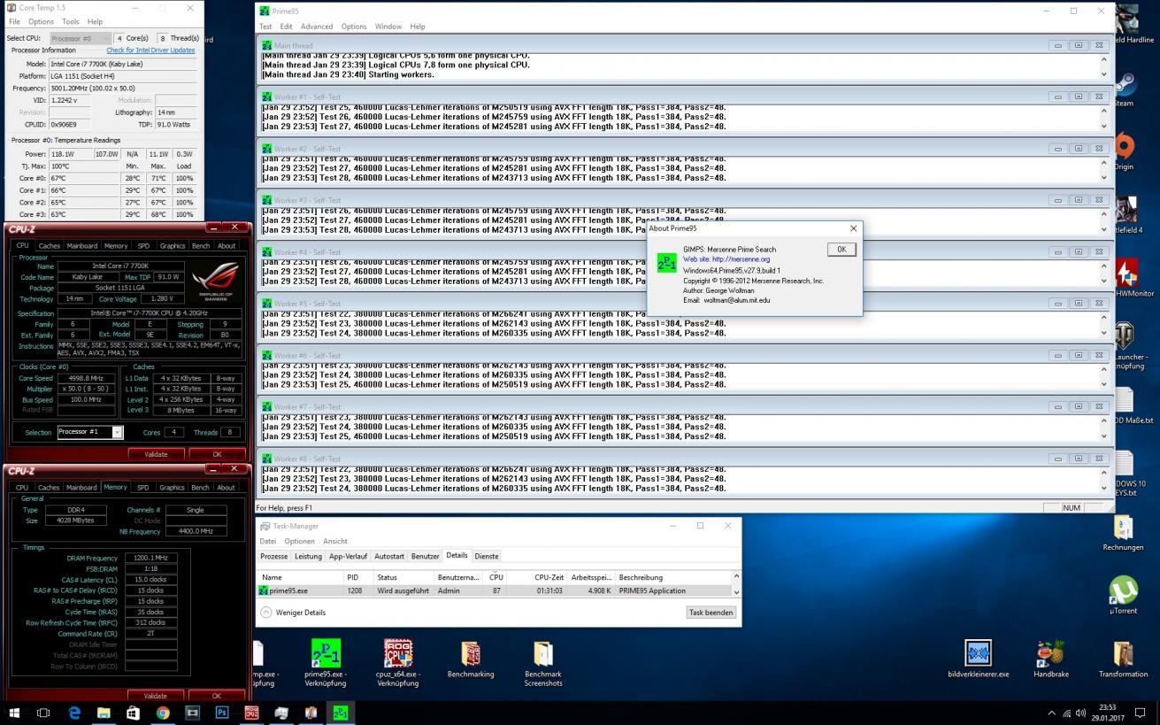This screenshot has height=725, width=1160.
Task: Click OK in About Prime95 dialog
Action: point(841,249)
